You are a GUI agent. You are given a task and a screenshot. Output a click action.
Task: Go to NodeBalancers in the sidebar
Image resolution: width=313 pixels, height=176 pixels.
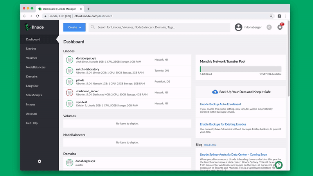[36, 67]
